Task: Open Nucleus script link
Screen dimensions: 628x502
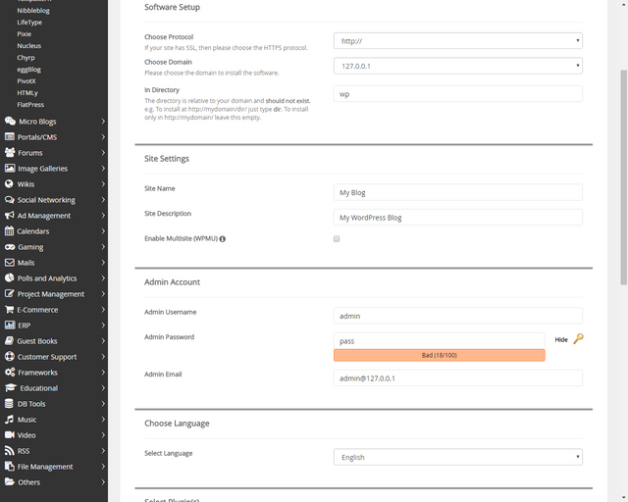Action: [28, 46]
